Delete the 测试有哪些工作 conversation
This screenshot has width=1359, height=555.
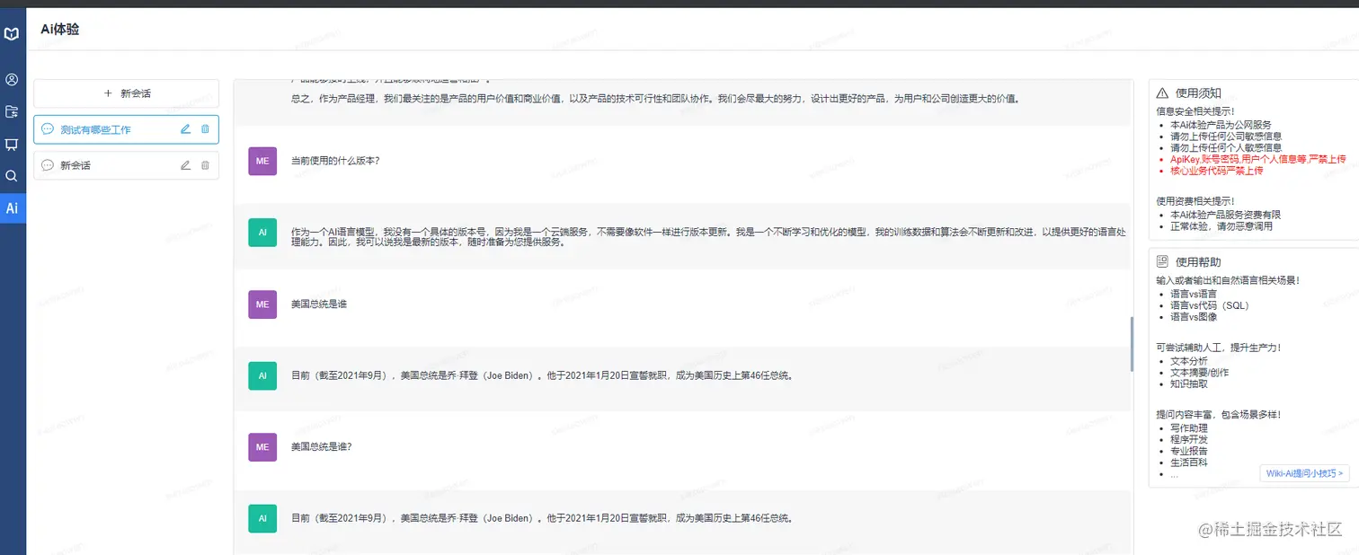(205, 129)
